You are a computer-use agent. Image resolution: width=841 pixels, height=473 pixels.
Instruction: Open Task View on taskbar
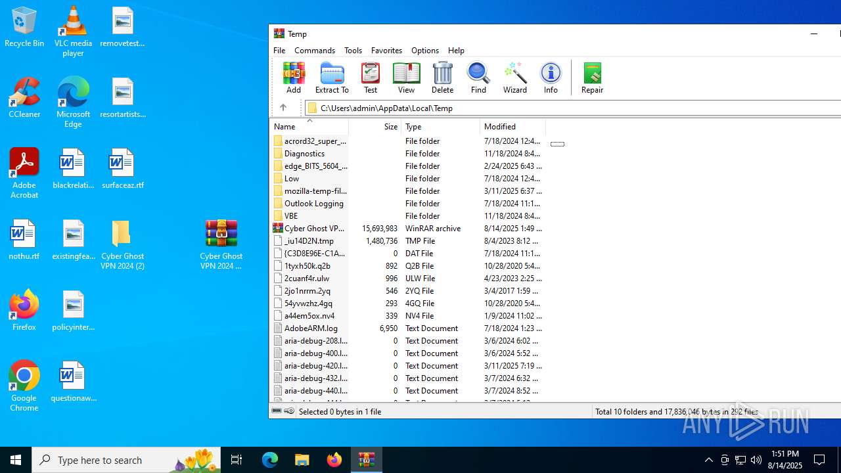tap(237, 460)
